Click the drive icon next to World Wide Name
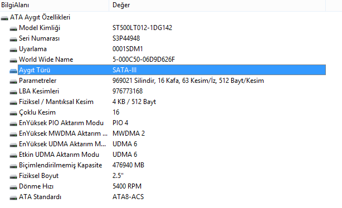The width and height of the screenshot is (342, 208). pos(13,60)
